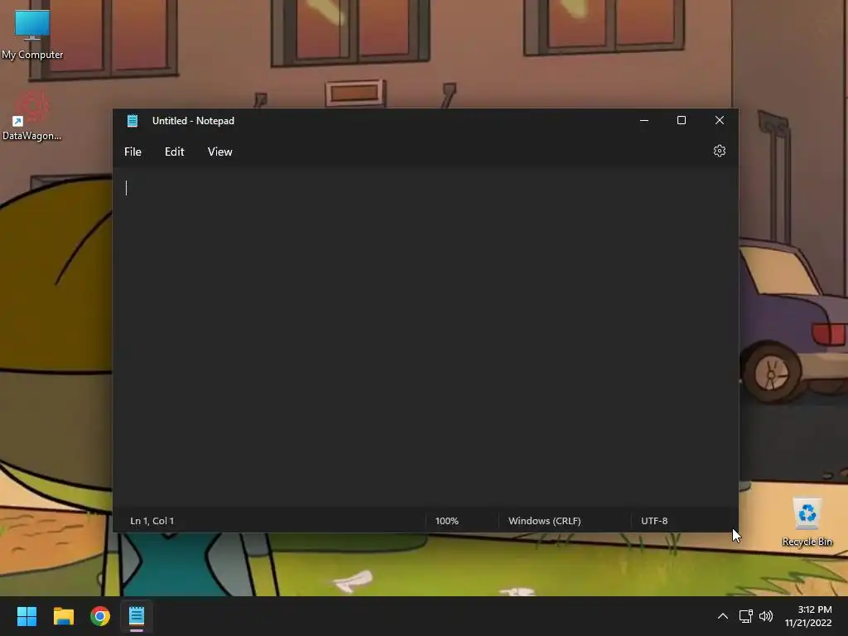848x636 pixels.
Task: Click the Notepad icon in title bar
Action: coord(132,121)
